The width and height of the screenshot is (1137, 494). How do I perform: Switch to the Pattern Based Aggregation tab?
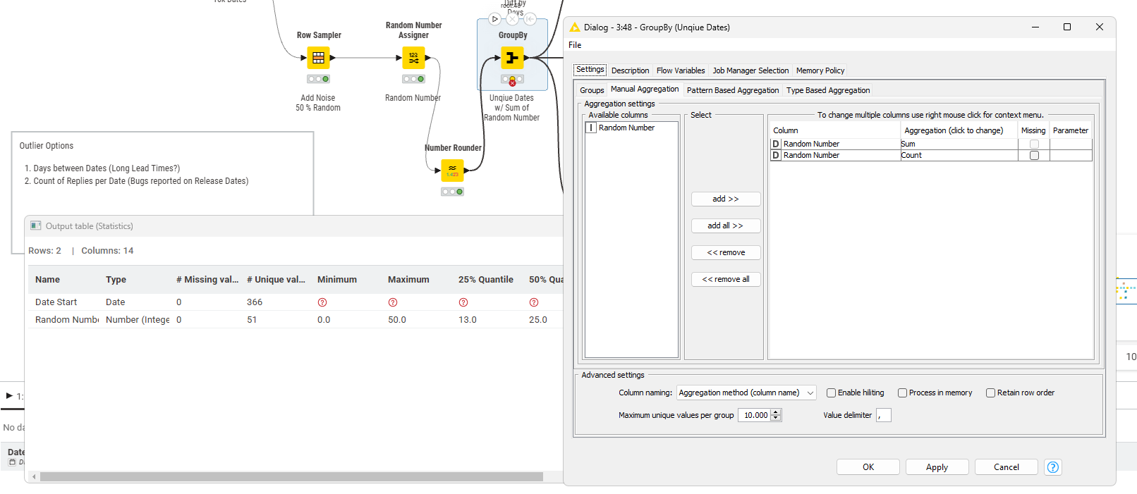732,90
